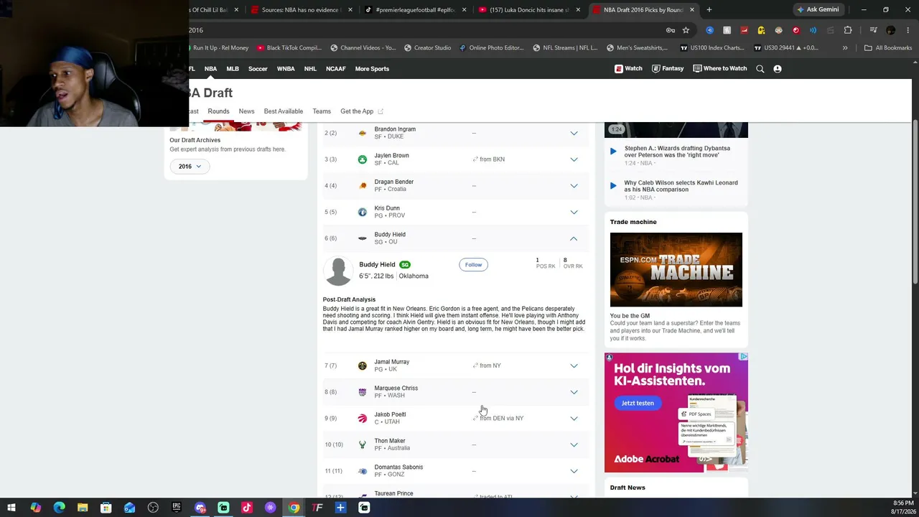Play the Wizards drafting Dybantsa video
Viewport: 919px width, 517px height.
(612, 152)
